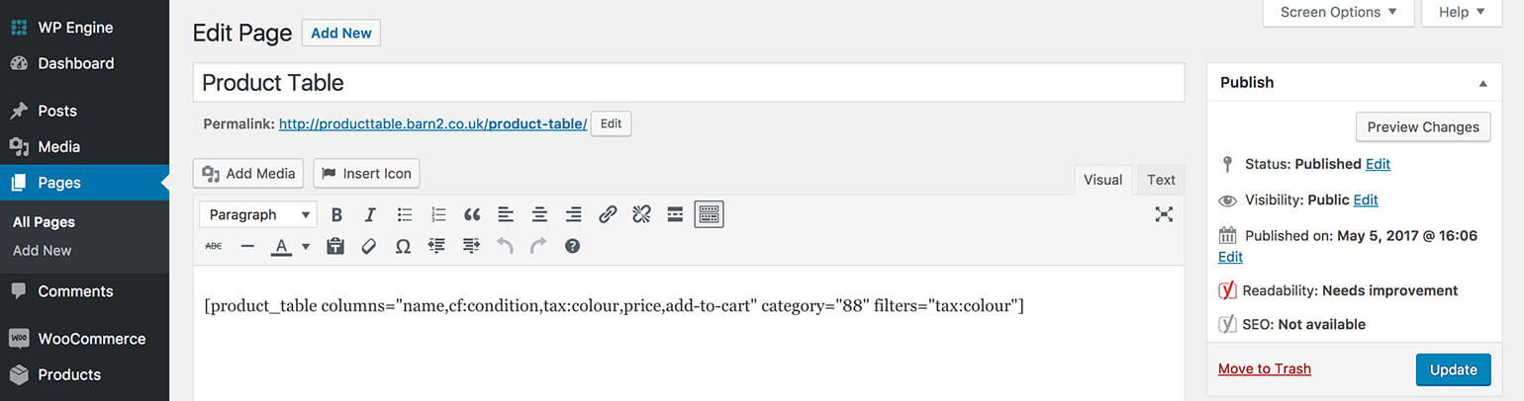Click Move to Trash link
The image size is (1524, 401).
(1264, 368)
